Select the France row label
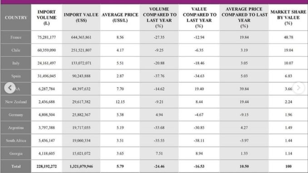 point(16,37)
